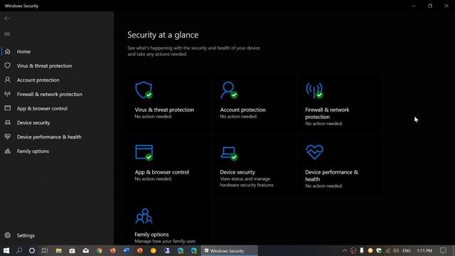This screenshot has height=256, width=455.
Task: Open the network icon in the system tray
Action: click(x=387, y=250)
